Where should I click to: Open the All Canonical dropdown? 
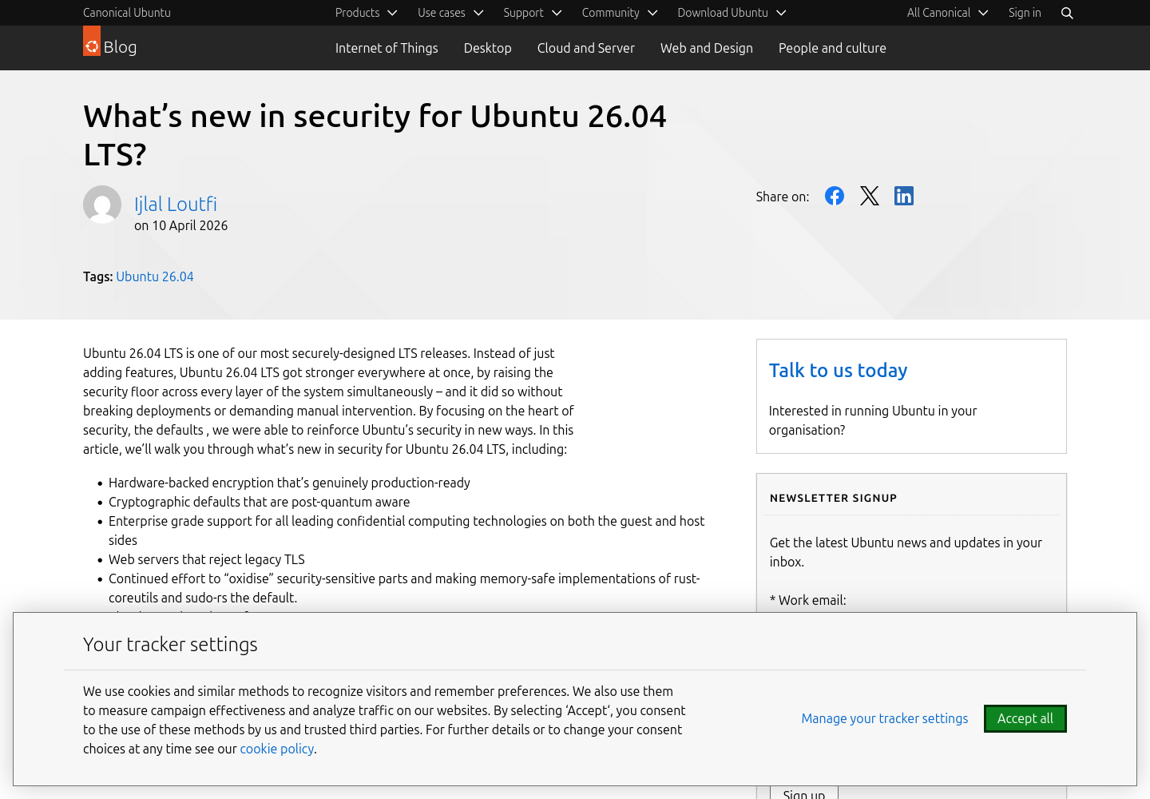pos(948,13)
